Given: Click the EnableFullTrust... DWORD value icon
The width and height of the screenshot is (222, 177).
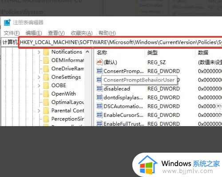Looking at the screenshot, I should [99, 123].
